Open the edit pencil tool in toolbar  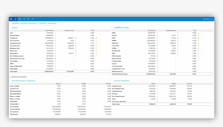(28, 19)
